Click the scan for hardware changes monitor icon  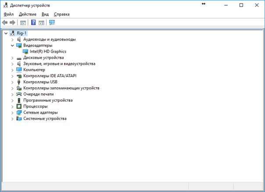click(x=52, y=22)
